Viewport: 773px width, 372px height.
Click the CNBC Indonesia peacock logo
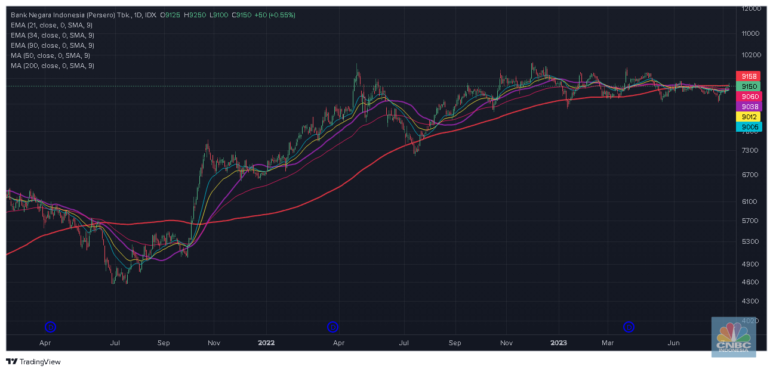pos(733,337)
